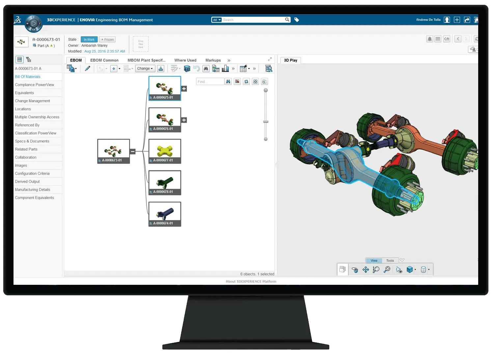Click the back chevron navigation icon

click(x=458, y=39)
